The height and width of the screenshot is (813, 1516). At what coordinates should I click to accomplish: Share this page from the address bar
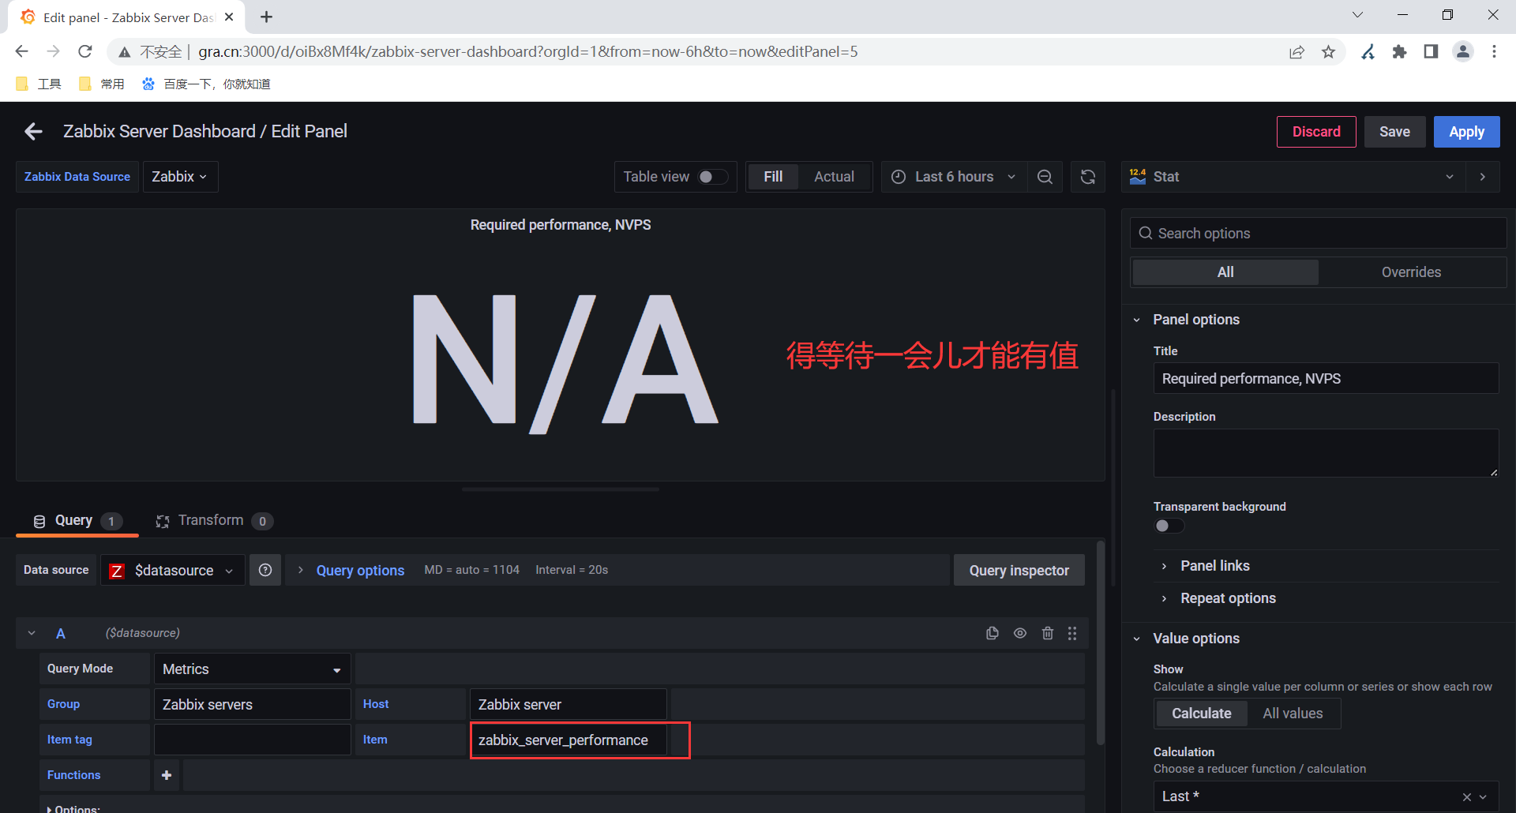click(1296, 51)
